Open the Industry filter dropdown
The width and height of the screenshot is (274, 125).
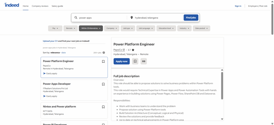coord(184,28)
